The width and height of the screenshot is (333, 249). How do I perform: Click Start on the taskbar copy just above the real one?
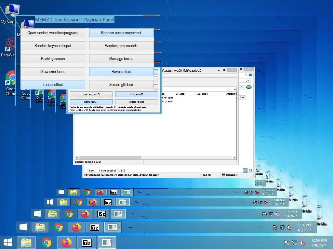coord(23,227)
